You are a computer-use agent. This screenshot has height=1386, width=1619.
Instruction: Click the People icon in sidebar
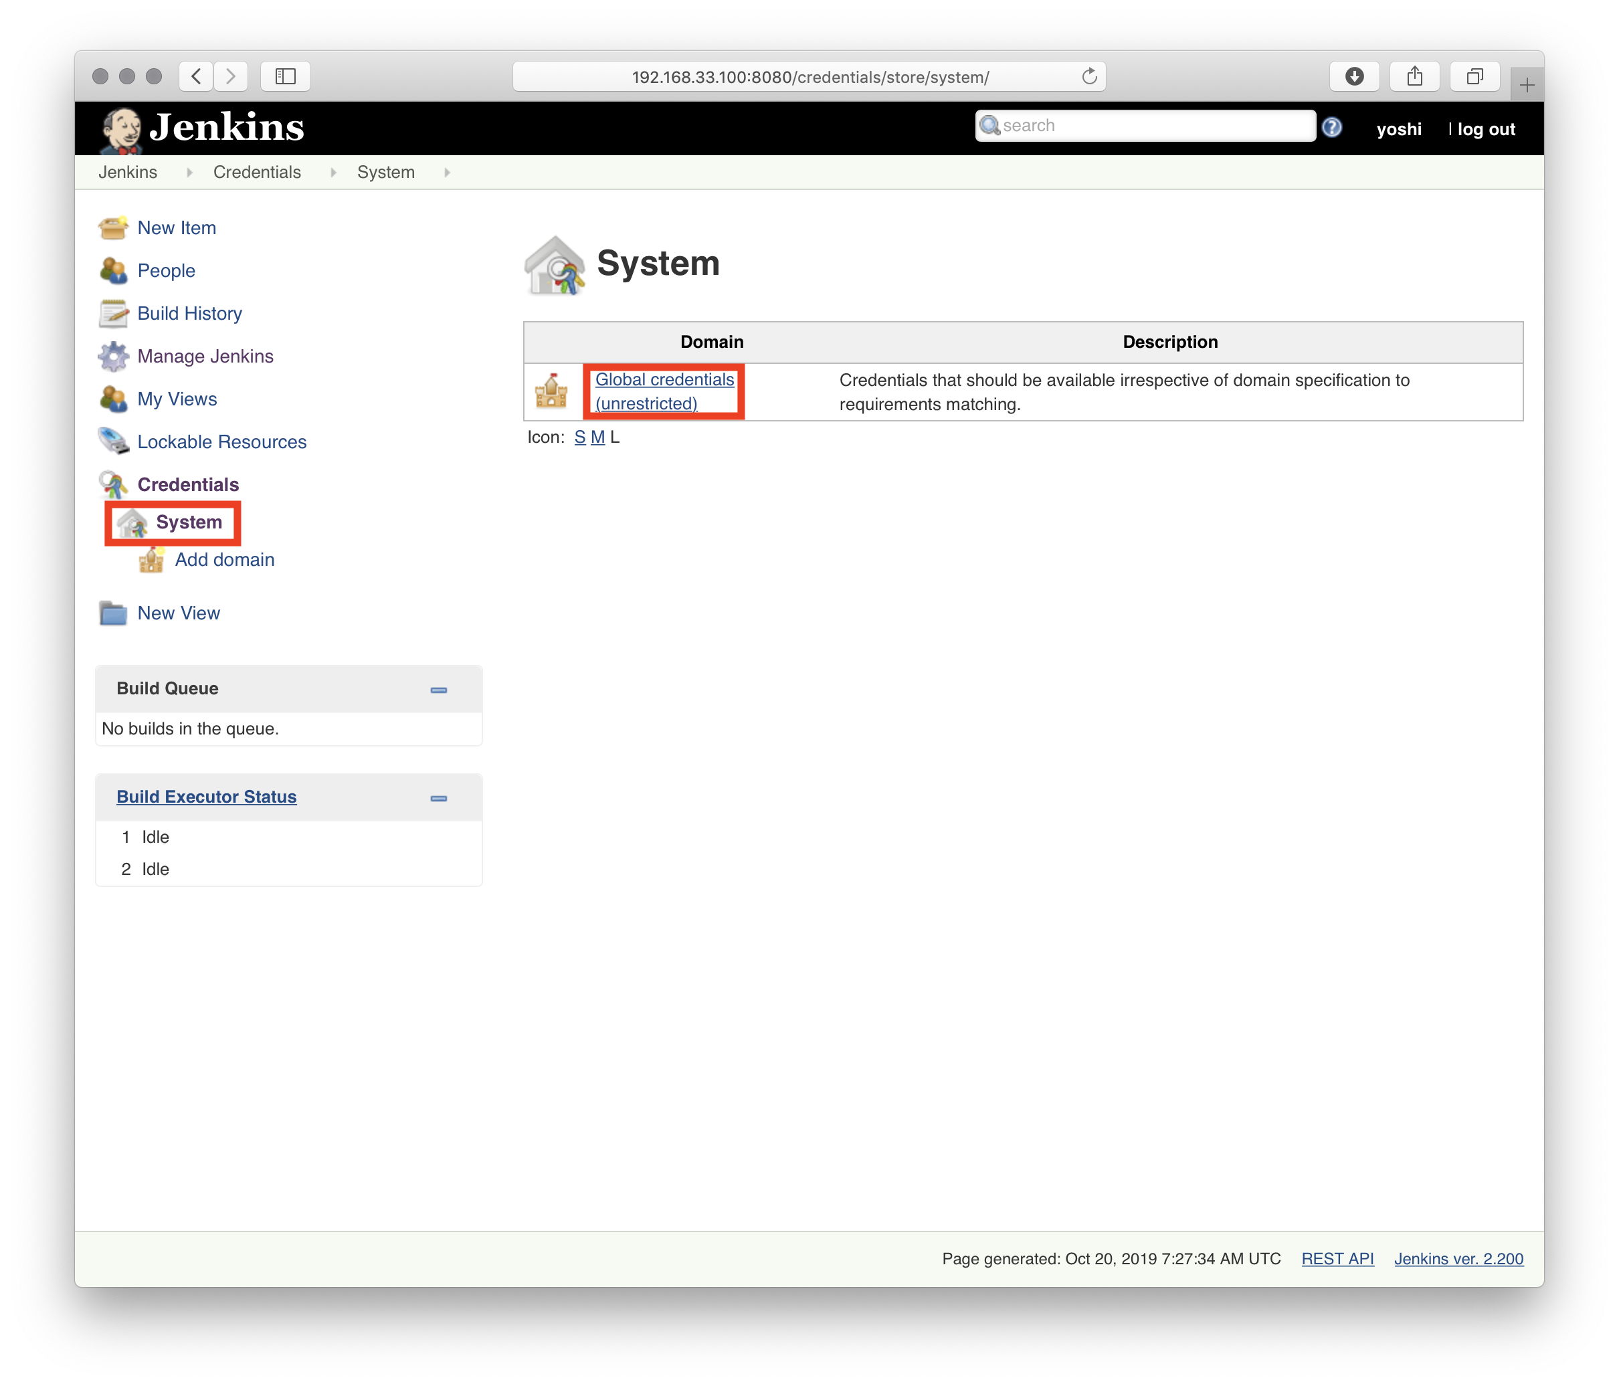pos(113,271)
